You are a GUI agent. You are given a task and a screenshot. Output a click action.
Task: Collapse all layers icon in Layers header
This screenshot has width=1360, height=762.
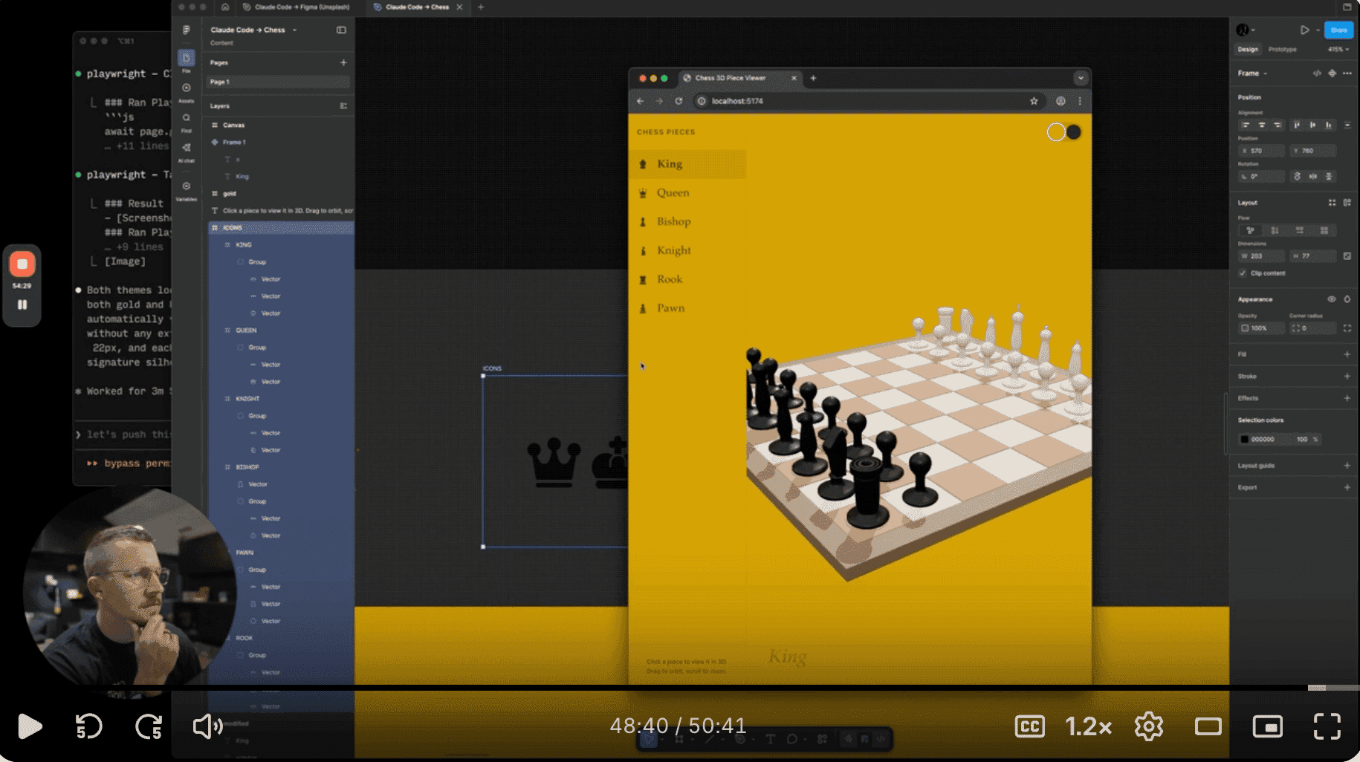coord(343,105)
